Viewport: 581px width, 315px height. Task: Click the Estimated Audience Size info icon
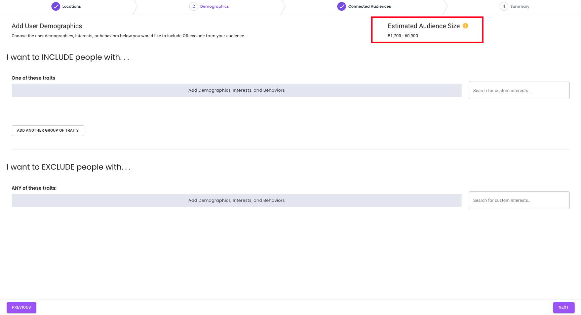point(465,26)
